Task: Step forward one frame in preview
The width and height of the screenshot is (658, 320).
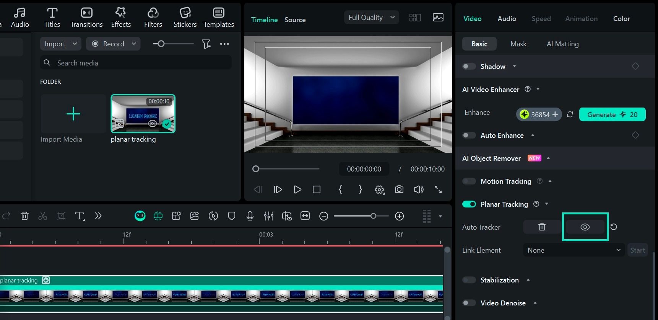Action: [278, 189]
